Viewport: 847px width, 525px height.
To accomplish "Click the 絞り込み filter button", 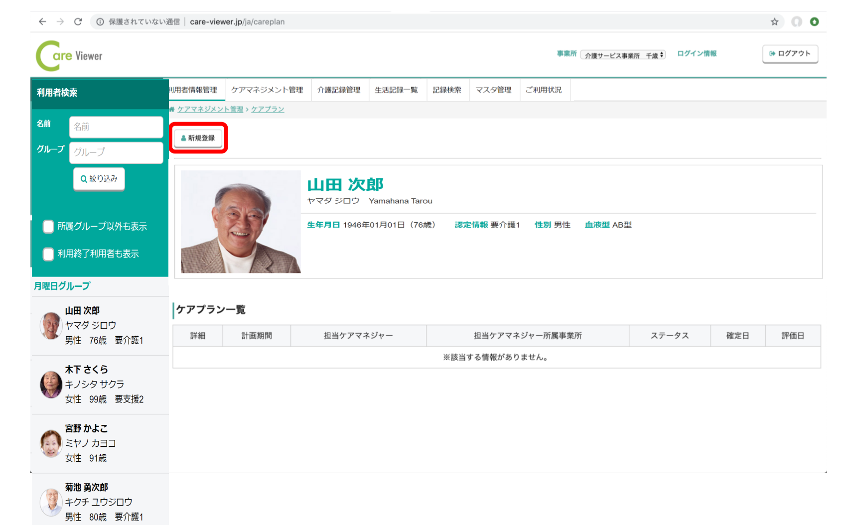I will [99, 178].
